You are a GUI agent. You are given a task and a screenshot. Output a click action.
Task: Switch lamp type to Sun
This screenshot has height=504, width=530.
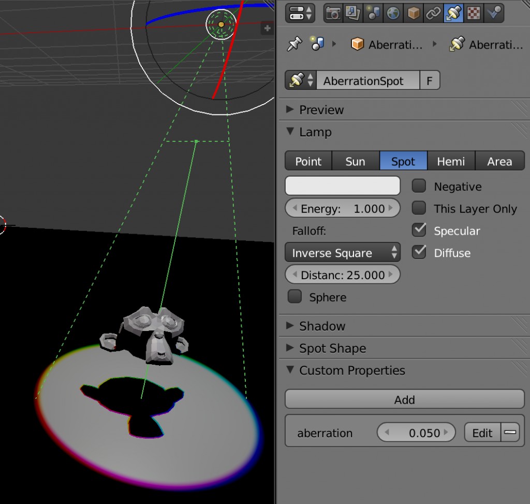(x=355, y=161)
